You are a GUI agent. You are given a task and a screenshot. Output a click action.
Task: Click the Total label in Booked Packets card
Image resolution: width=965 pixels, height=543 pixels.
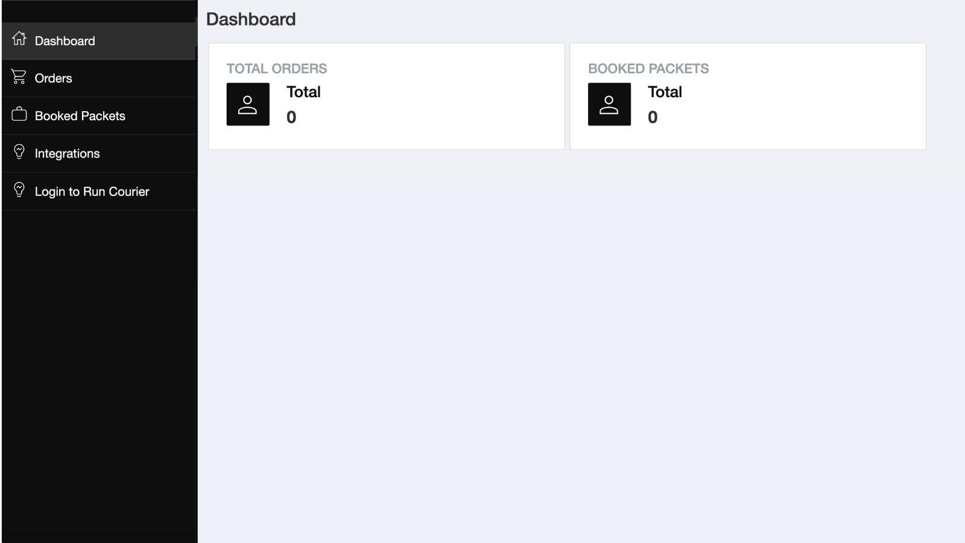pos(665,92)
